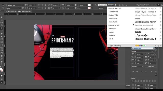Select the Pencil tool
The width and height of the screenshot is (163, 91).
(x=2, y=36)
